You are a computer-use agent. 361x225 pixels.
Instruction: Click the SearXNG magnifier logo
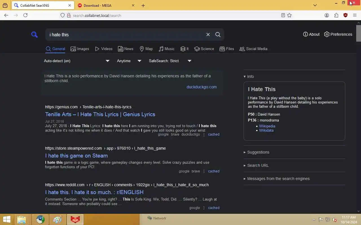(34, 35)
